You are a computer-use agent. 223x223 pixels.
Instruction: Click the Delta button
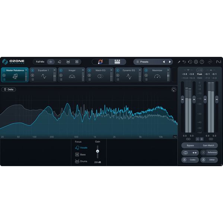(9, 90)
